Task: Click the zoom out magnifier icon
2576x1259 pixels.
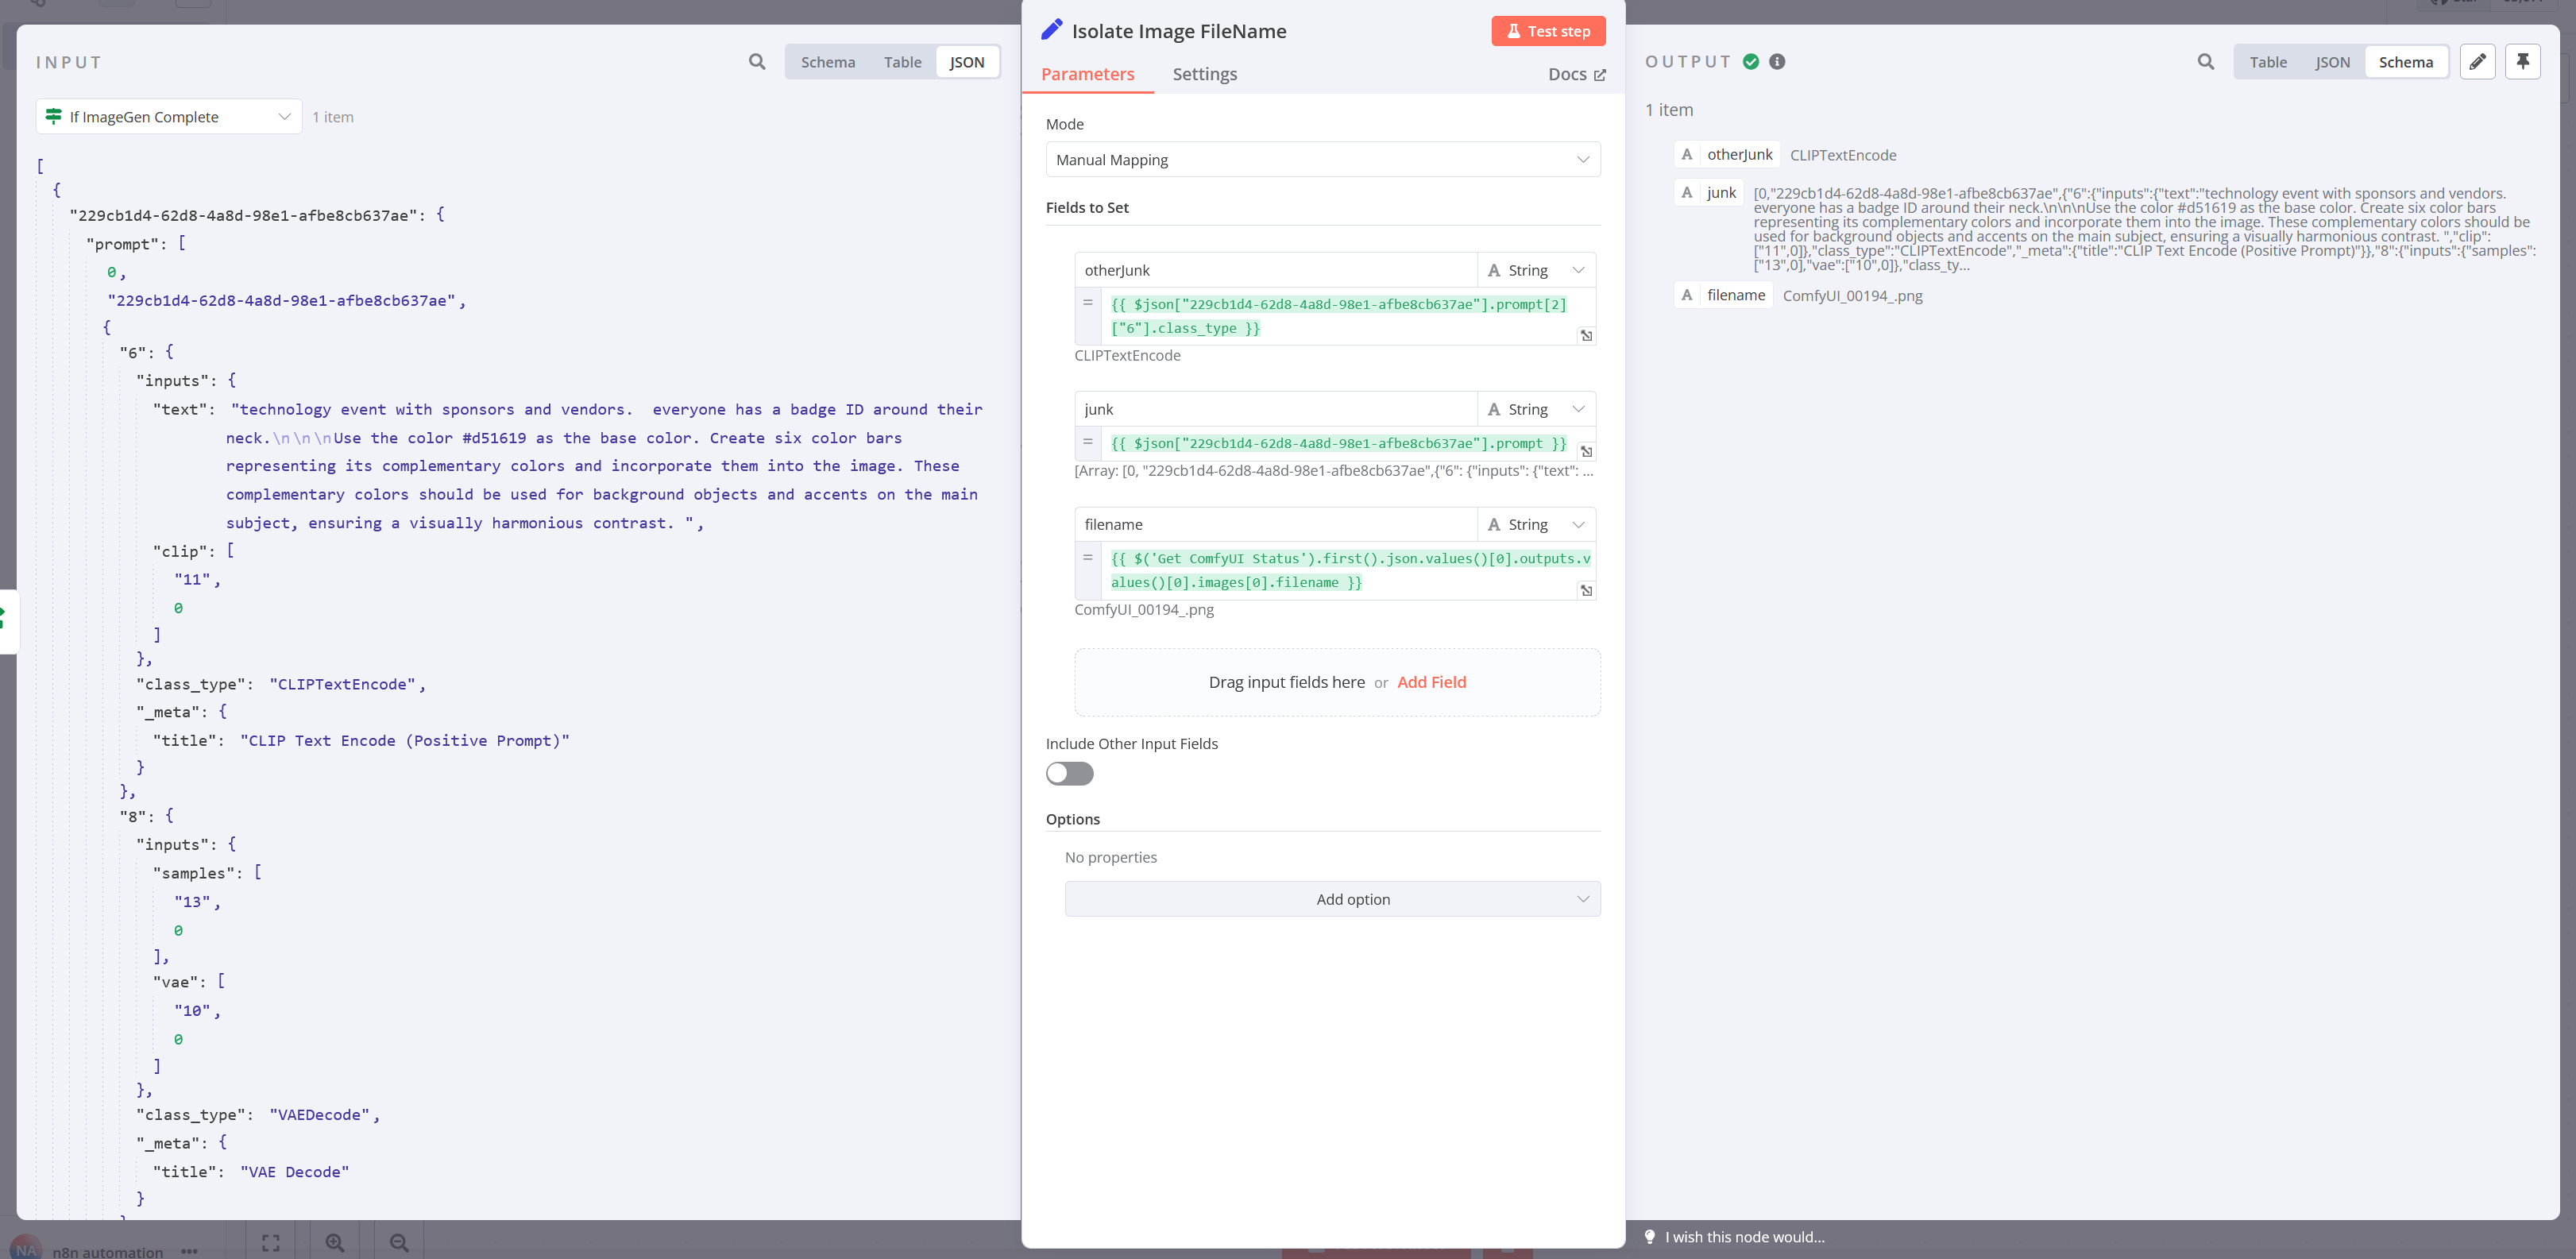Action: click(x=399, y=1243)
